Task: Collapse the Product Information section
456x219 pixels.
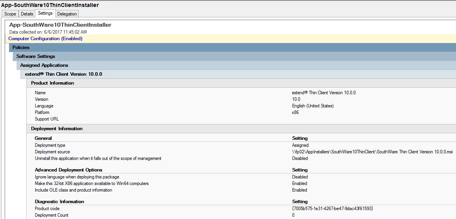Action: pos(241,83)
